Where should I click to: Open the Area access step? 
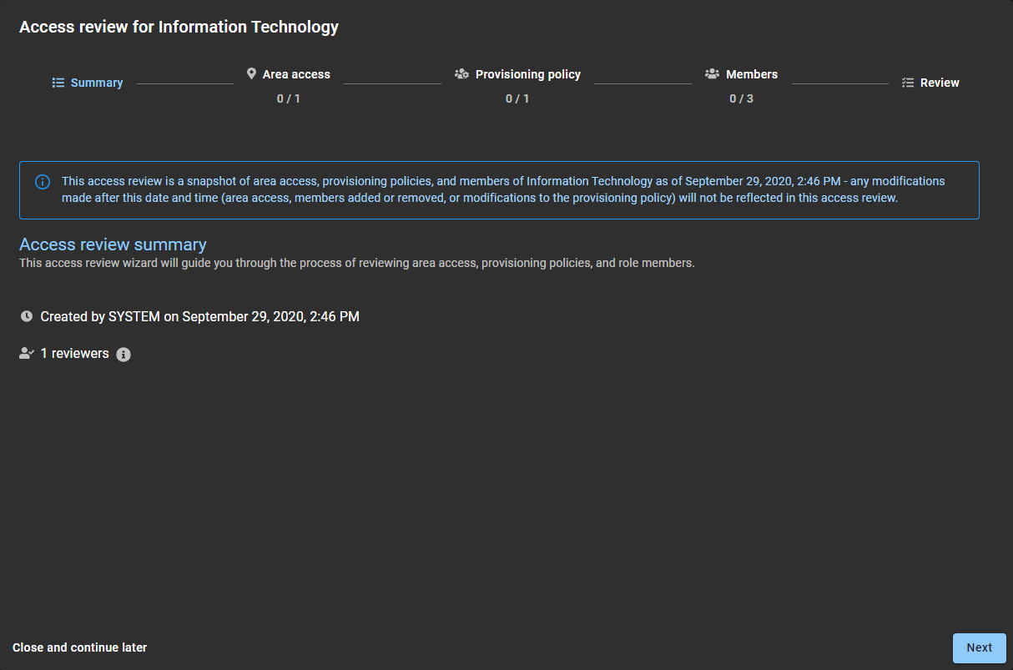(296, 74)
